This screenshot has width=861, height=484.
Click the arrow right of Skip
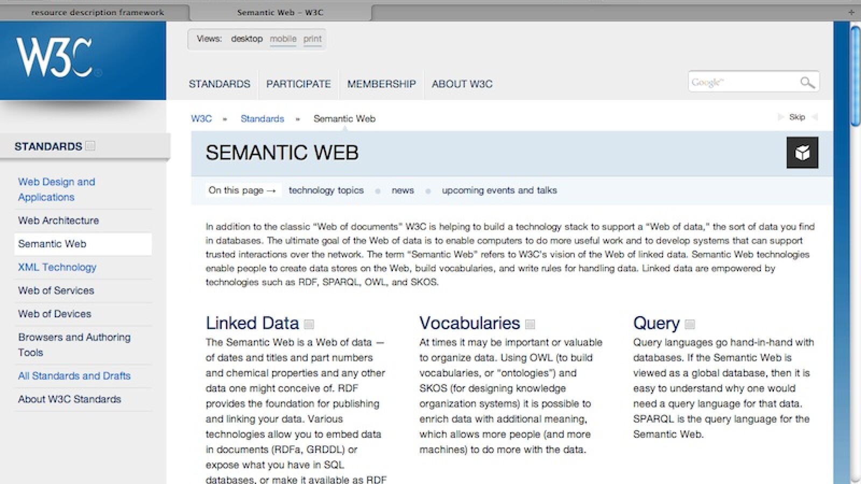[815, 117]
